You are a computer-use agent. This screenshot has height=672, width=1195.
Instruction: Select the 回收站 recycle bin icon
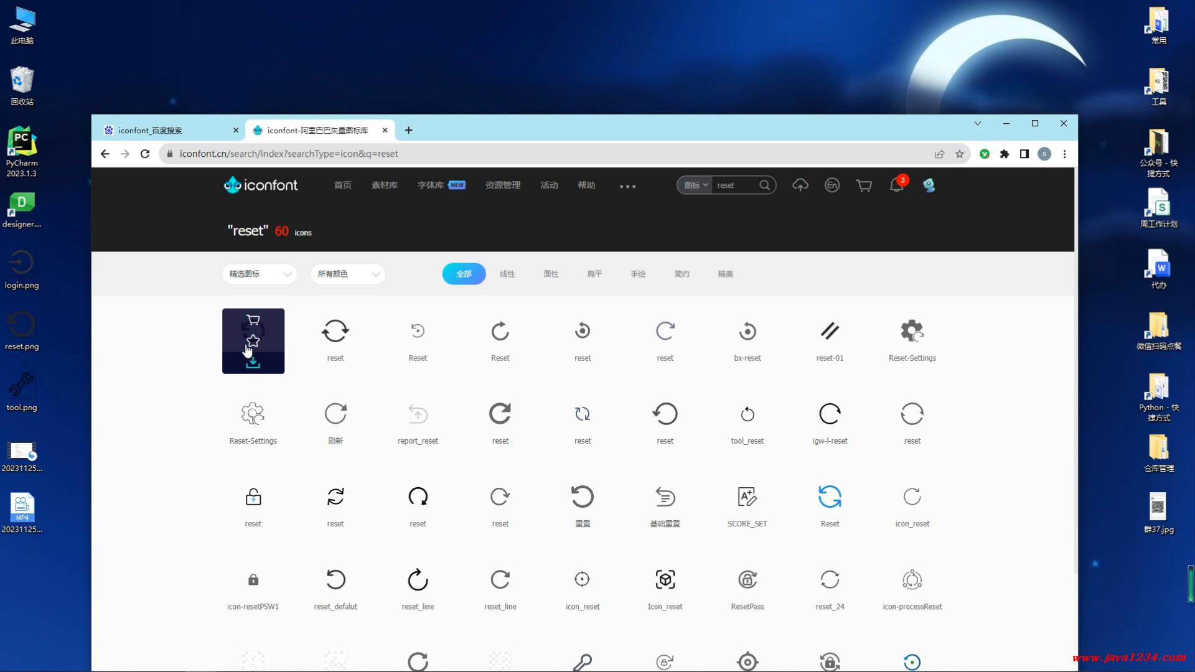pyautogui.click(x=22, y=85)
